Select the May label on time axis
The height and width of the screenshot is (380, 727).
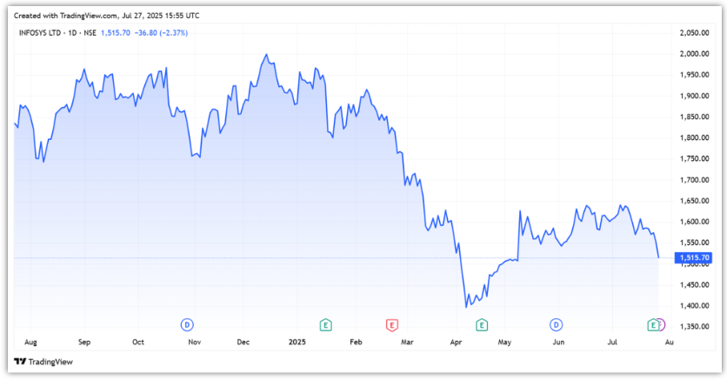[x=503, y=342]
